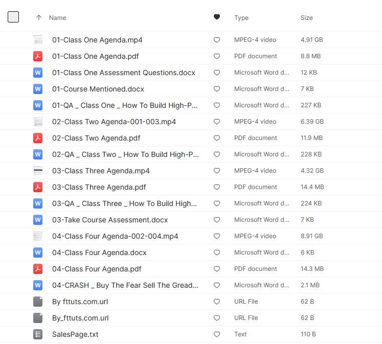Click heart icon for SalesPage.txt
This screenshot has width=382, height=344.
click(x=217, y=334)
